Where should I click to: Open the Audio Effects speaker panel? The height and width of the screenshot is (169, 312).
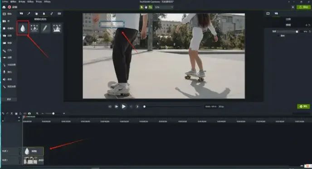[x=7, y=80]
